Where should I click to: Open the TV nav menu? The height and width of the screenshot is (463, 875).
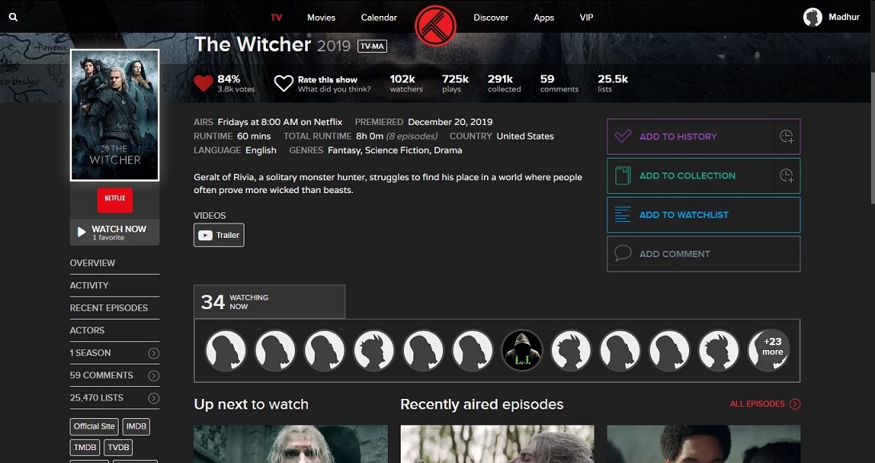coord(276,18)
